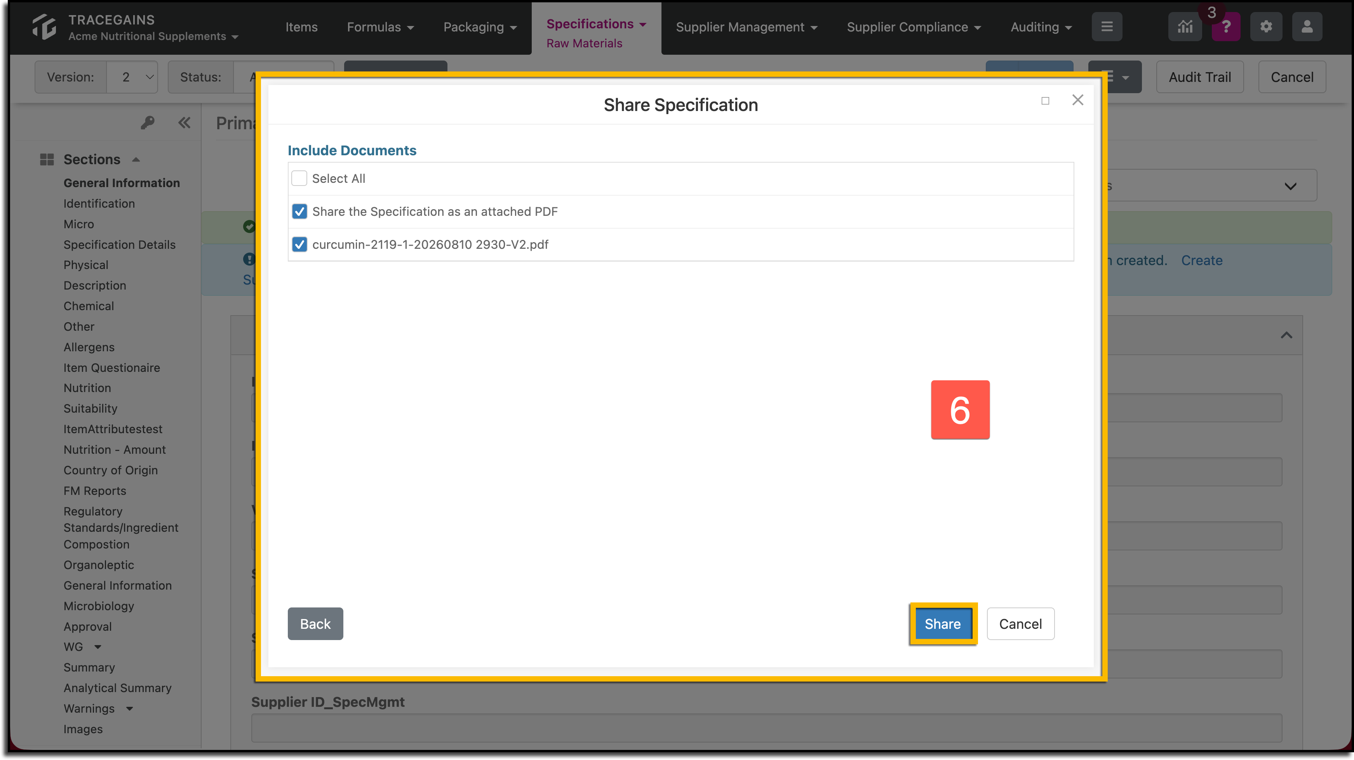
Task: Select Allergens in Sections
Action: (89, 347)
